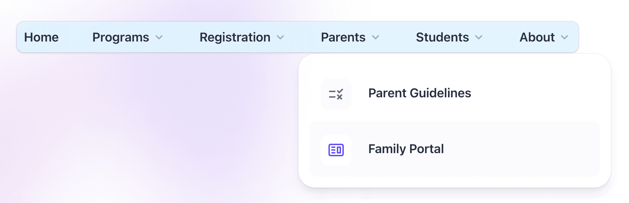Expand the Students chevron arrow
629x203 pixels.
click(x=479, y=37)
